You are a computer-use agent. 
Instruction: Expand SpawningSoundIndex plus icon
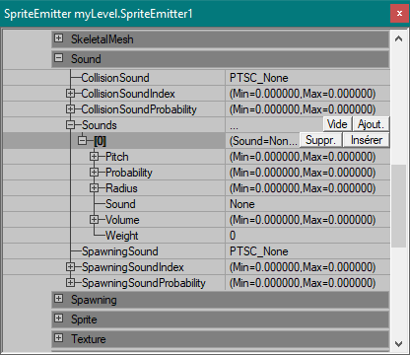click(70, 267)
